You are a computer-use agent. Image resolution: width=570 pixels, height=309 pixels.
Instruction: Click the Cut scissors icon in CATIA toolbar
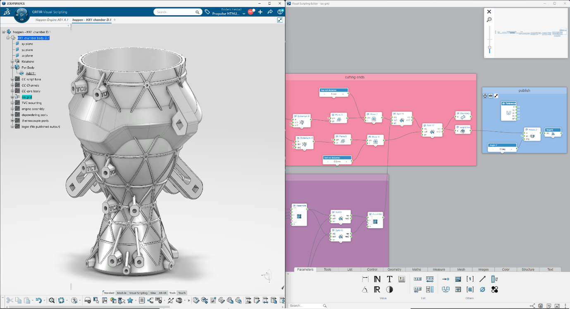pos(10,300)
